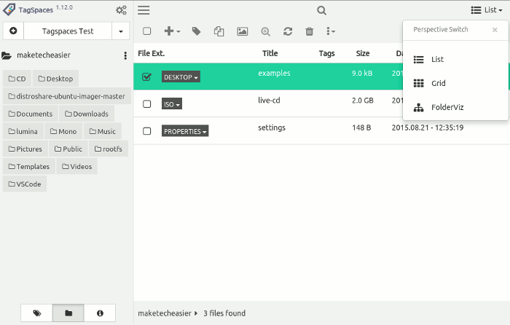The height and width of the screenshot is (325, 510).
Task: Open the Desktop folder
Action: (x=55, y=79)
